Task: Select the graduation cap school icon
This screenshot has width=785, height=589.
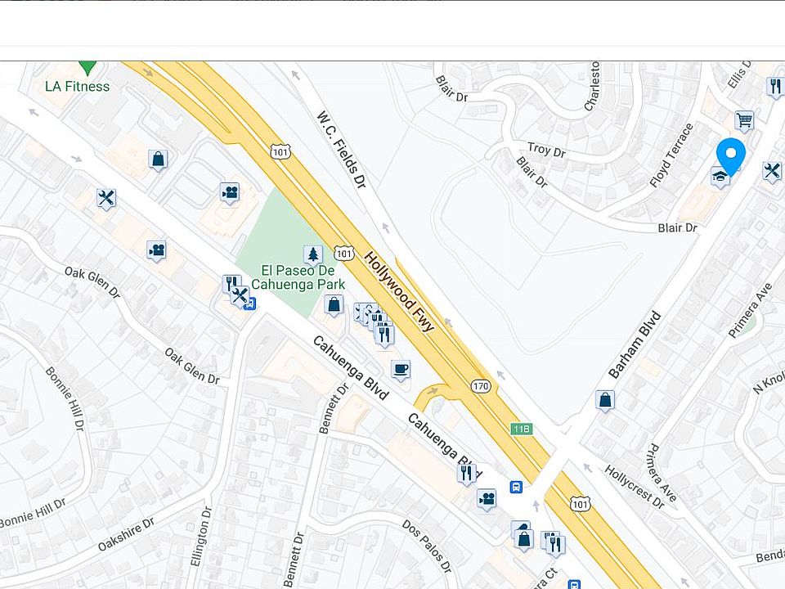Action: pyautogui.click(x=720, y=177)
